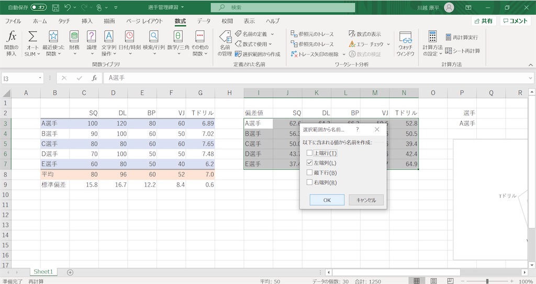Image resolution: width=536 pixels, height=284 pixels.
Task: Expand the Define Name (名前の定義) dropdown arrow
Action: [x=272, y=34]
